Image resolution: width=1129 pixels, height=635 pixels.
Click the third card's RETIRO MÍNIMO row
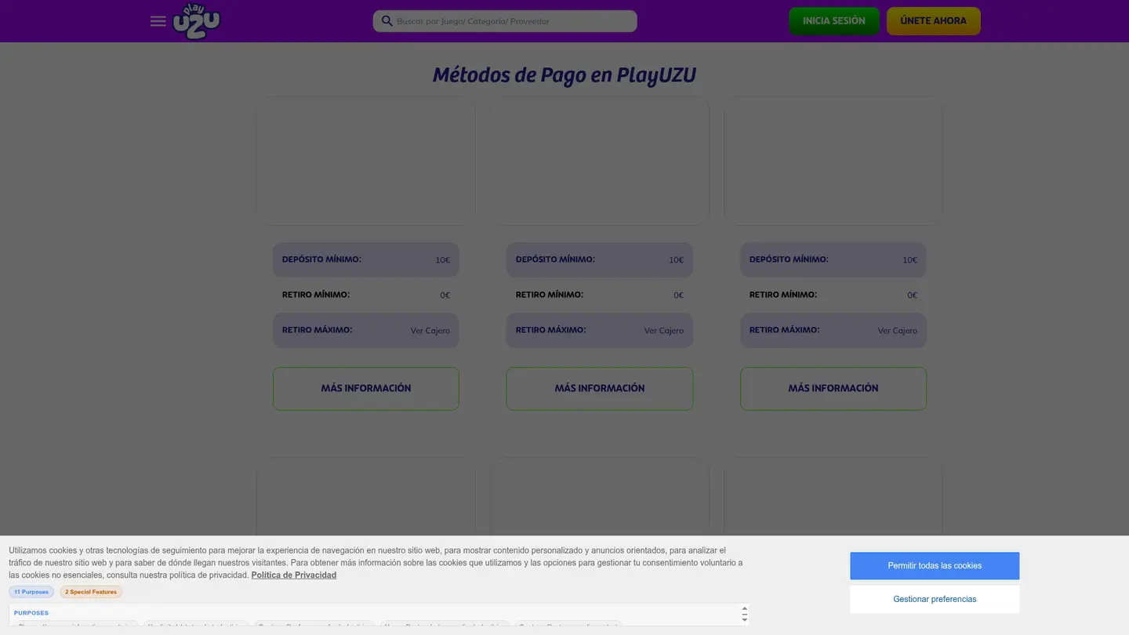coord(833,295)
